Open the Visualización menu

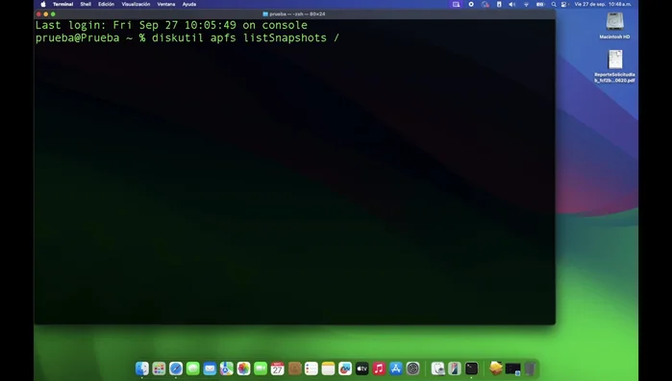[136, 4]
